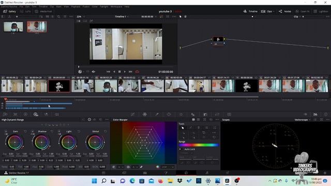Viewport: 331px width, 186px height.
Task: Open Microsoft Edge from the taskbar
Action: point(132,181)
